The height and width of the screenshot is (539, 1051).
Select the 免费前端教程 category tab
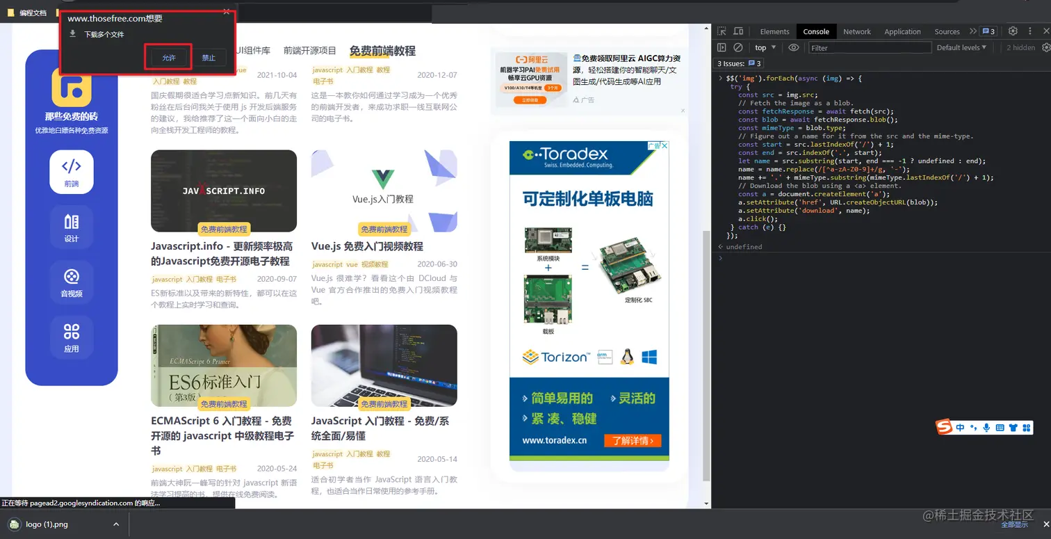coord(382,51)
